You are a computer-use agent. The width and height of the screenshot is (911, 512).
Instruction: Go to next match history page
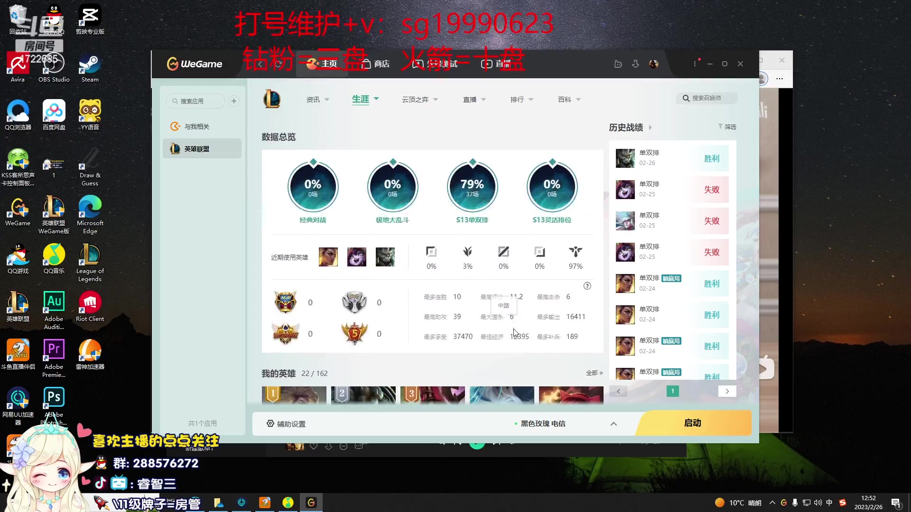point(727,391)
